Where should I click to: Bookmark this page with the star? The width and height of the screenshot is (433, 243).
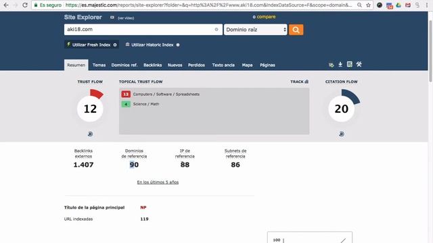click(x=368, y=5)
